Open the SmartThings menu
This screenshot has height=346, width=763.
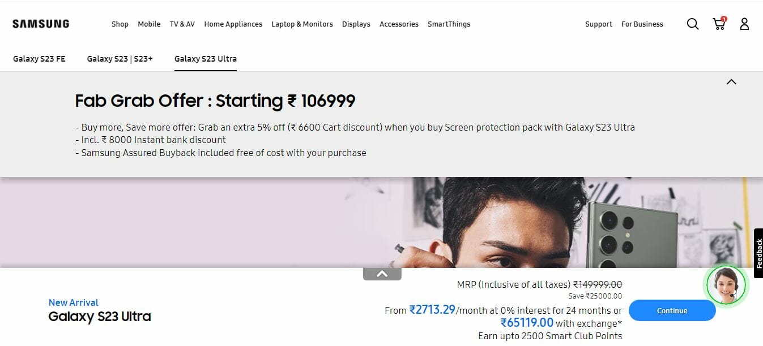tap(449, 24)
